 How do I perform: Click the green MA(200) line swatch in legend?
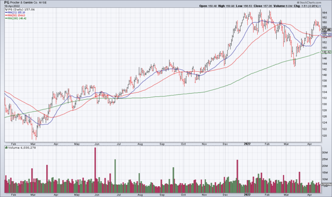6,19
